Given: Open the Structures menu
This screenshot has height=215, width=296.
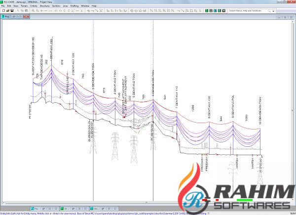Looking at the screenshot, I should coord(45,6).
